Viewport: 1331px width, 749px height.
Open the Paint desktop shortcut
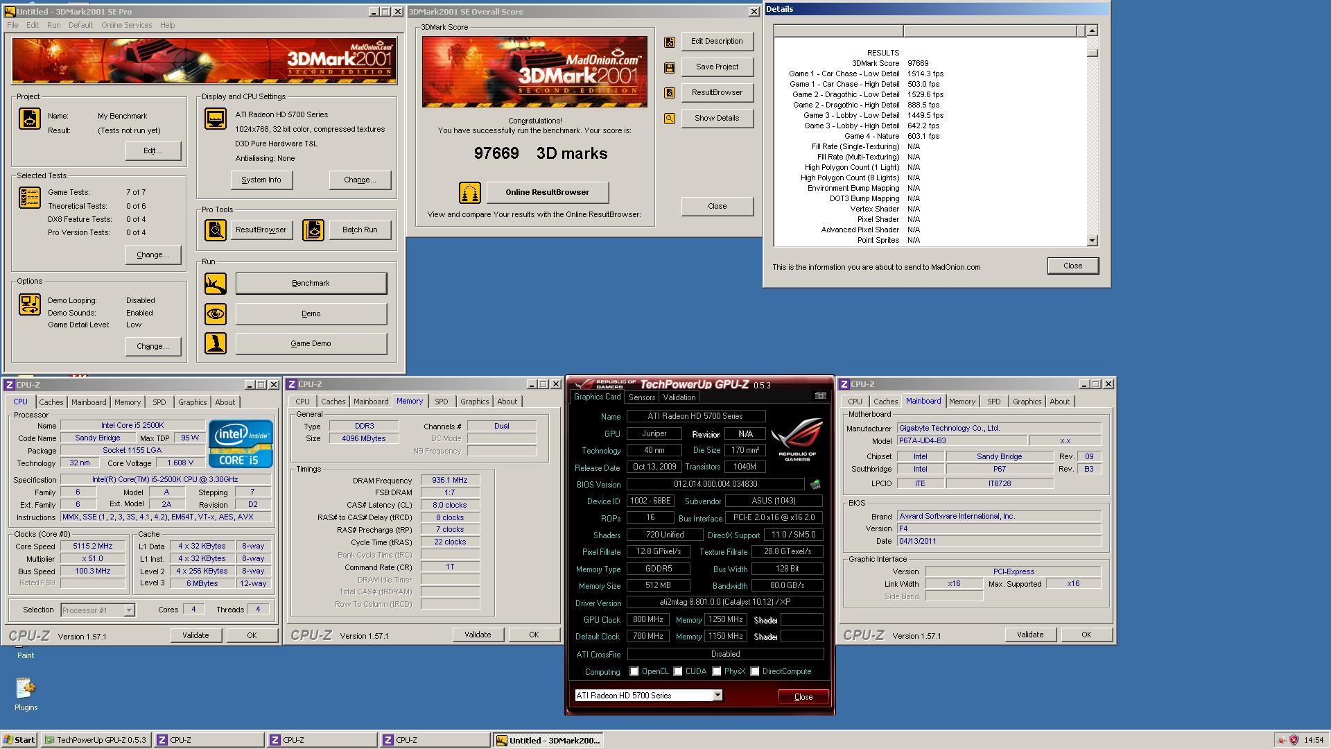pos(26,654)
